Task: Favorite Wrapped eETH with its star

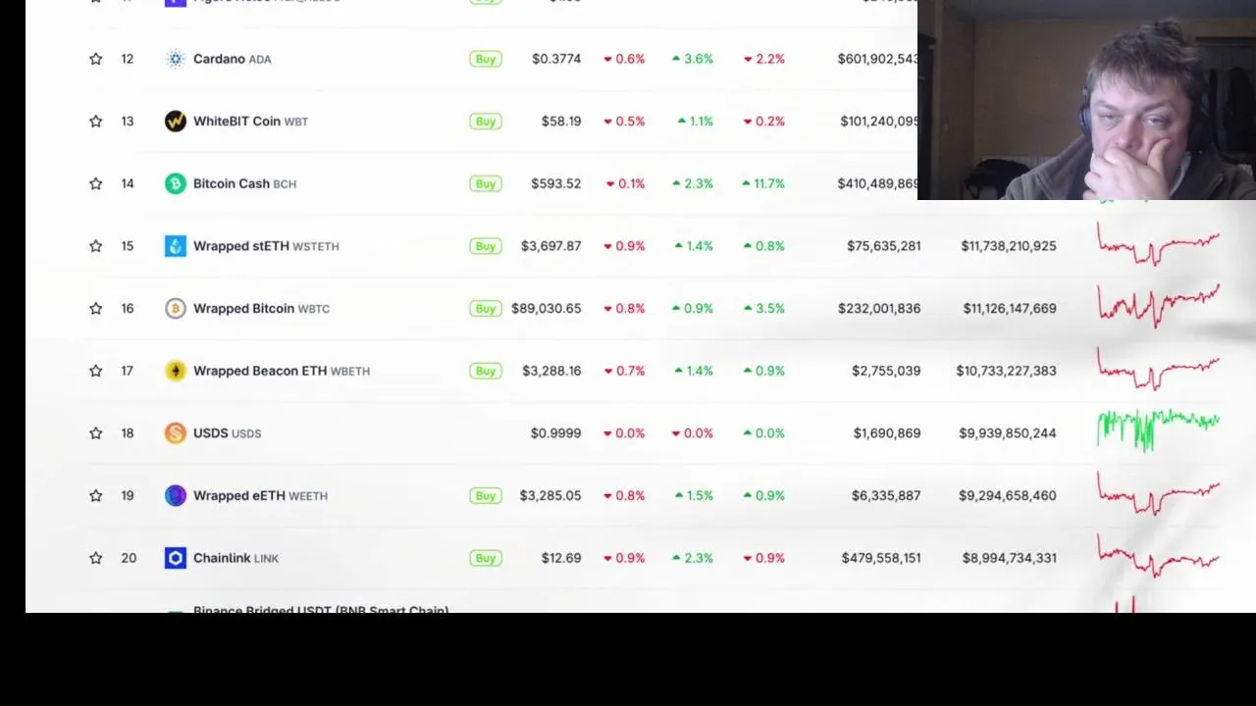Action: tap(95, 495)
